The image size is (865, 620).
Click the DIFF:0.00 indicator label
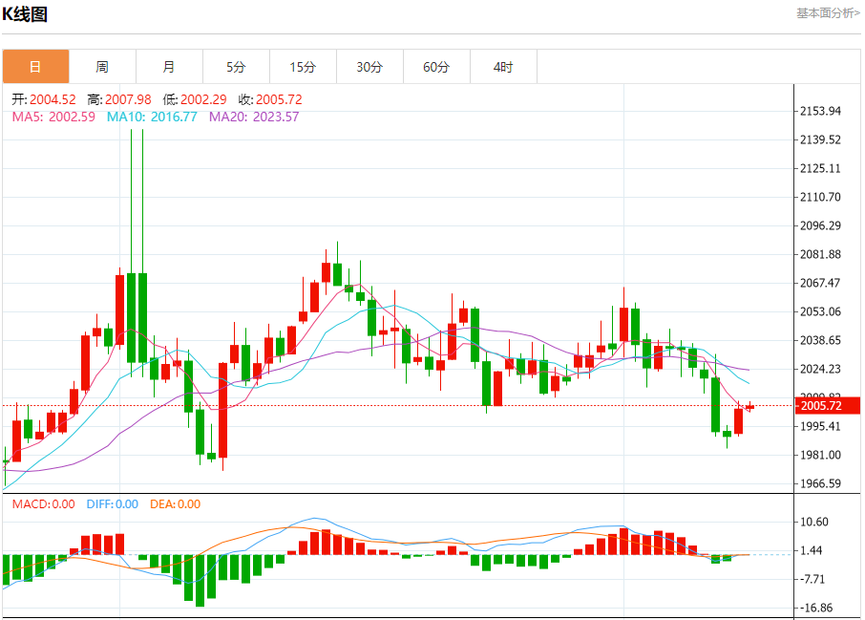[x=113, y=504]
